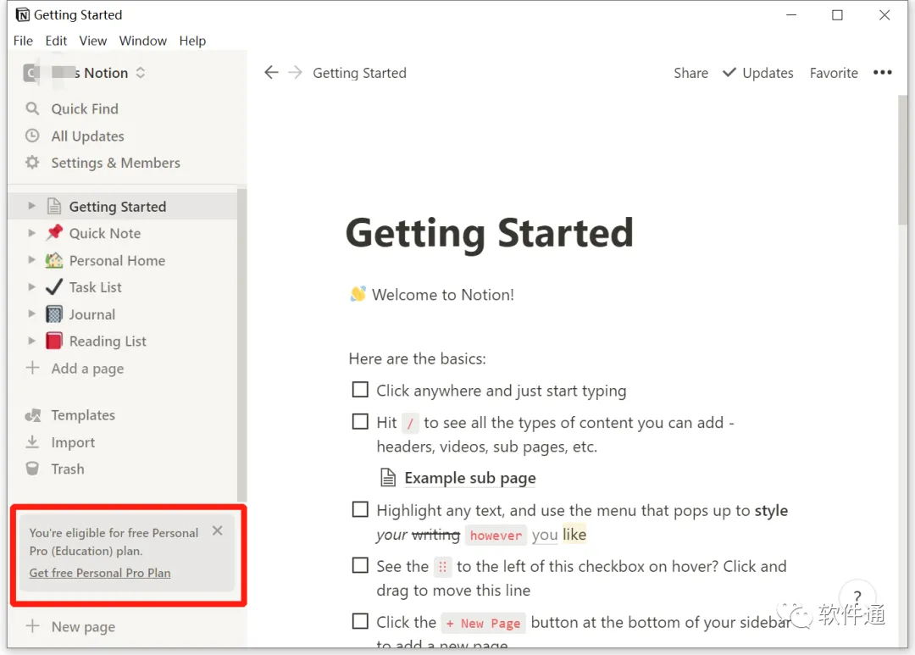Check the 'Click the + New Page' item

(360, 621)
